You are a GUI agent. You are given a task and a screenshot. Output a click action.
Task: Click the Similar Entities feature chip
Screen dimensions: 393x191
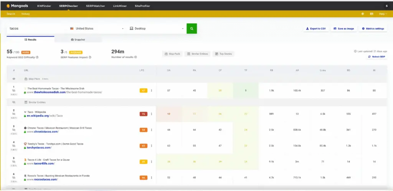click(198, 54)
